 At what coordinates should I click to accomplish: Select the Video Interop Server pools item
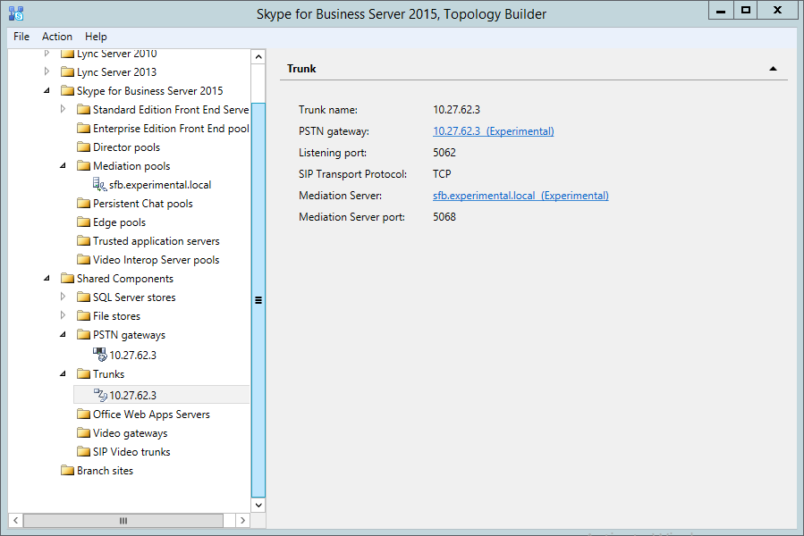coord(156,260)
